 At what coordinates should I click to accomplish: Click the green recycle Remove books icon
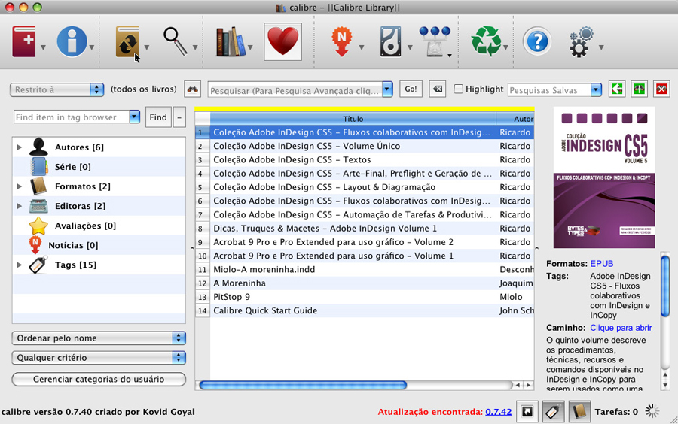point(486,41)
